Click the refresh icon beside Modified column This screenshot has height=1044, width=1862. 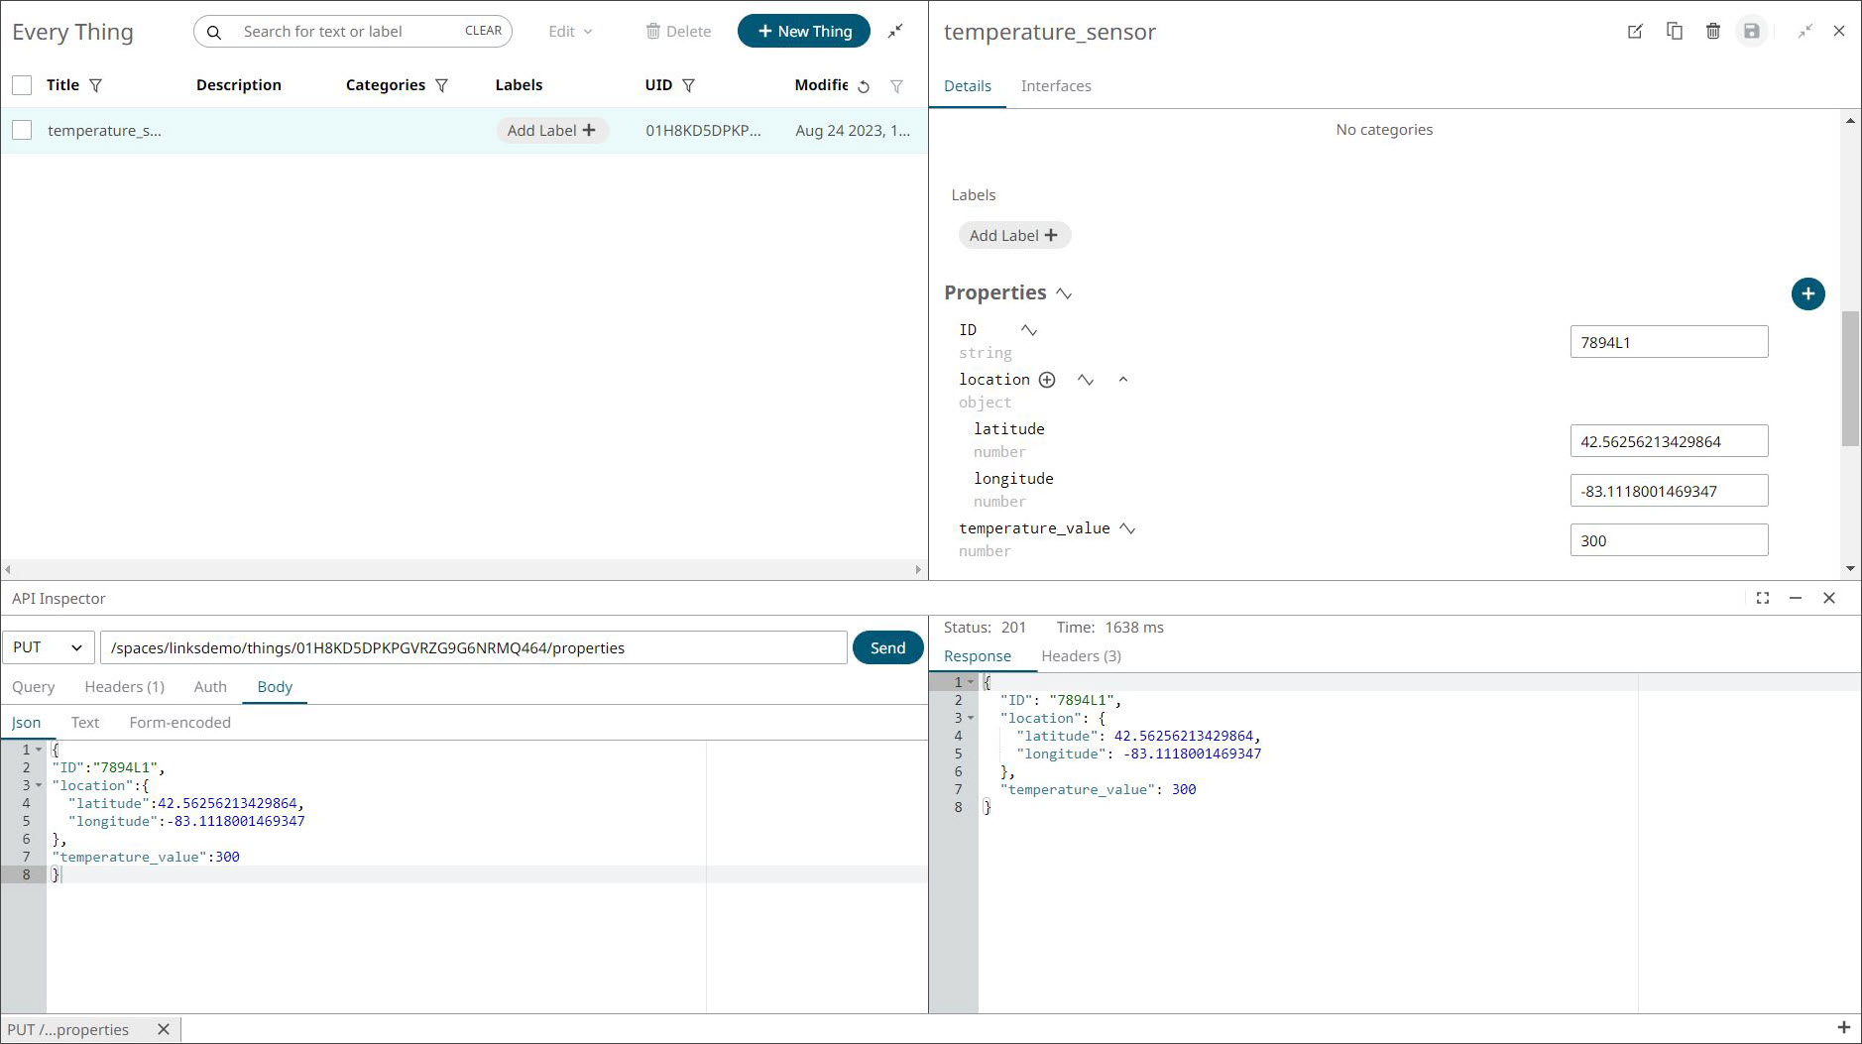[864, 86]
